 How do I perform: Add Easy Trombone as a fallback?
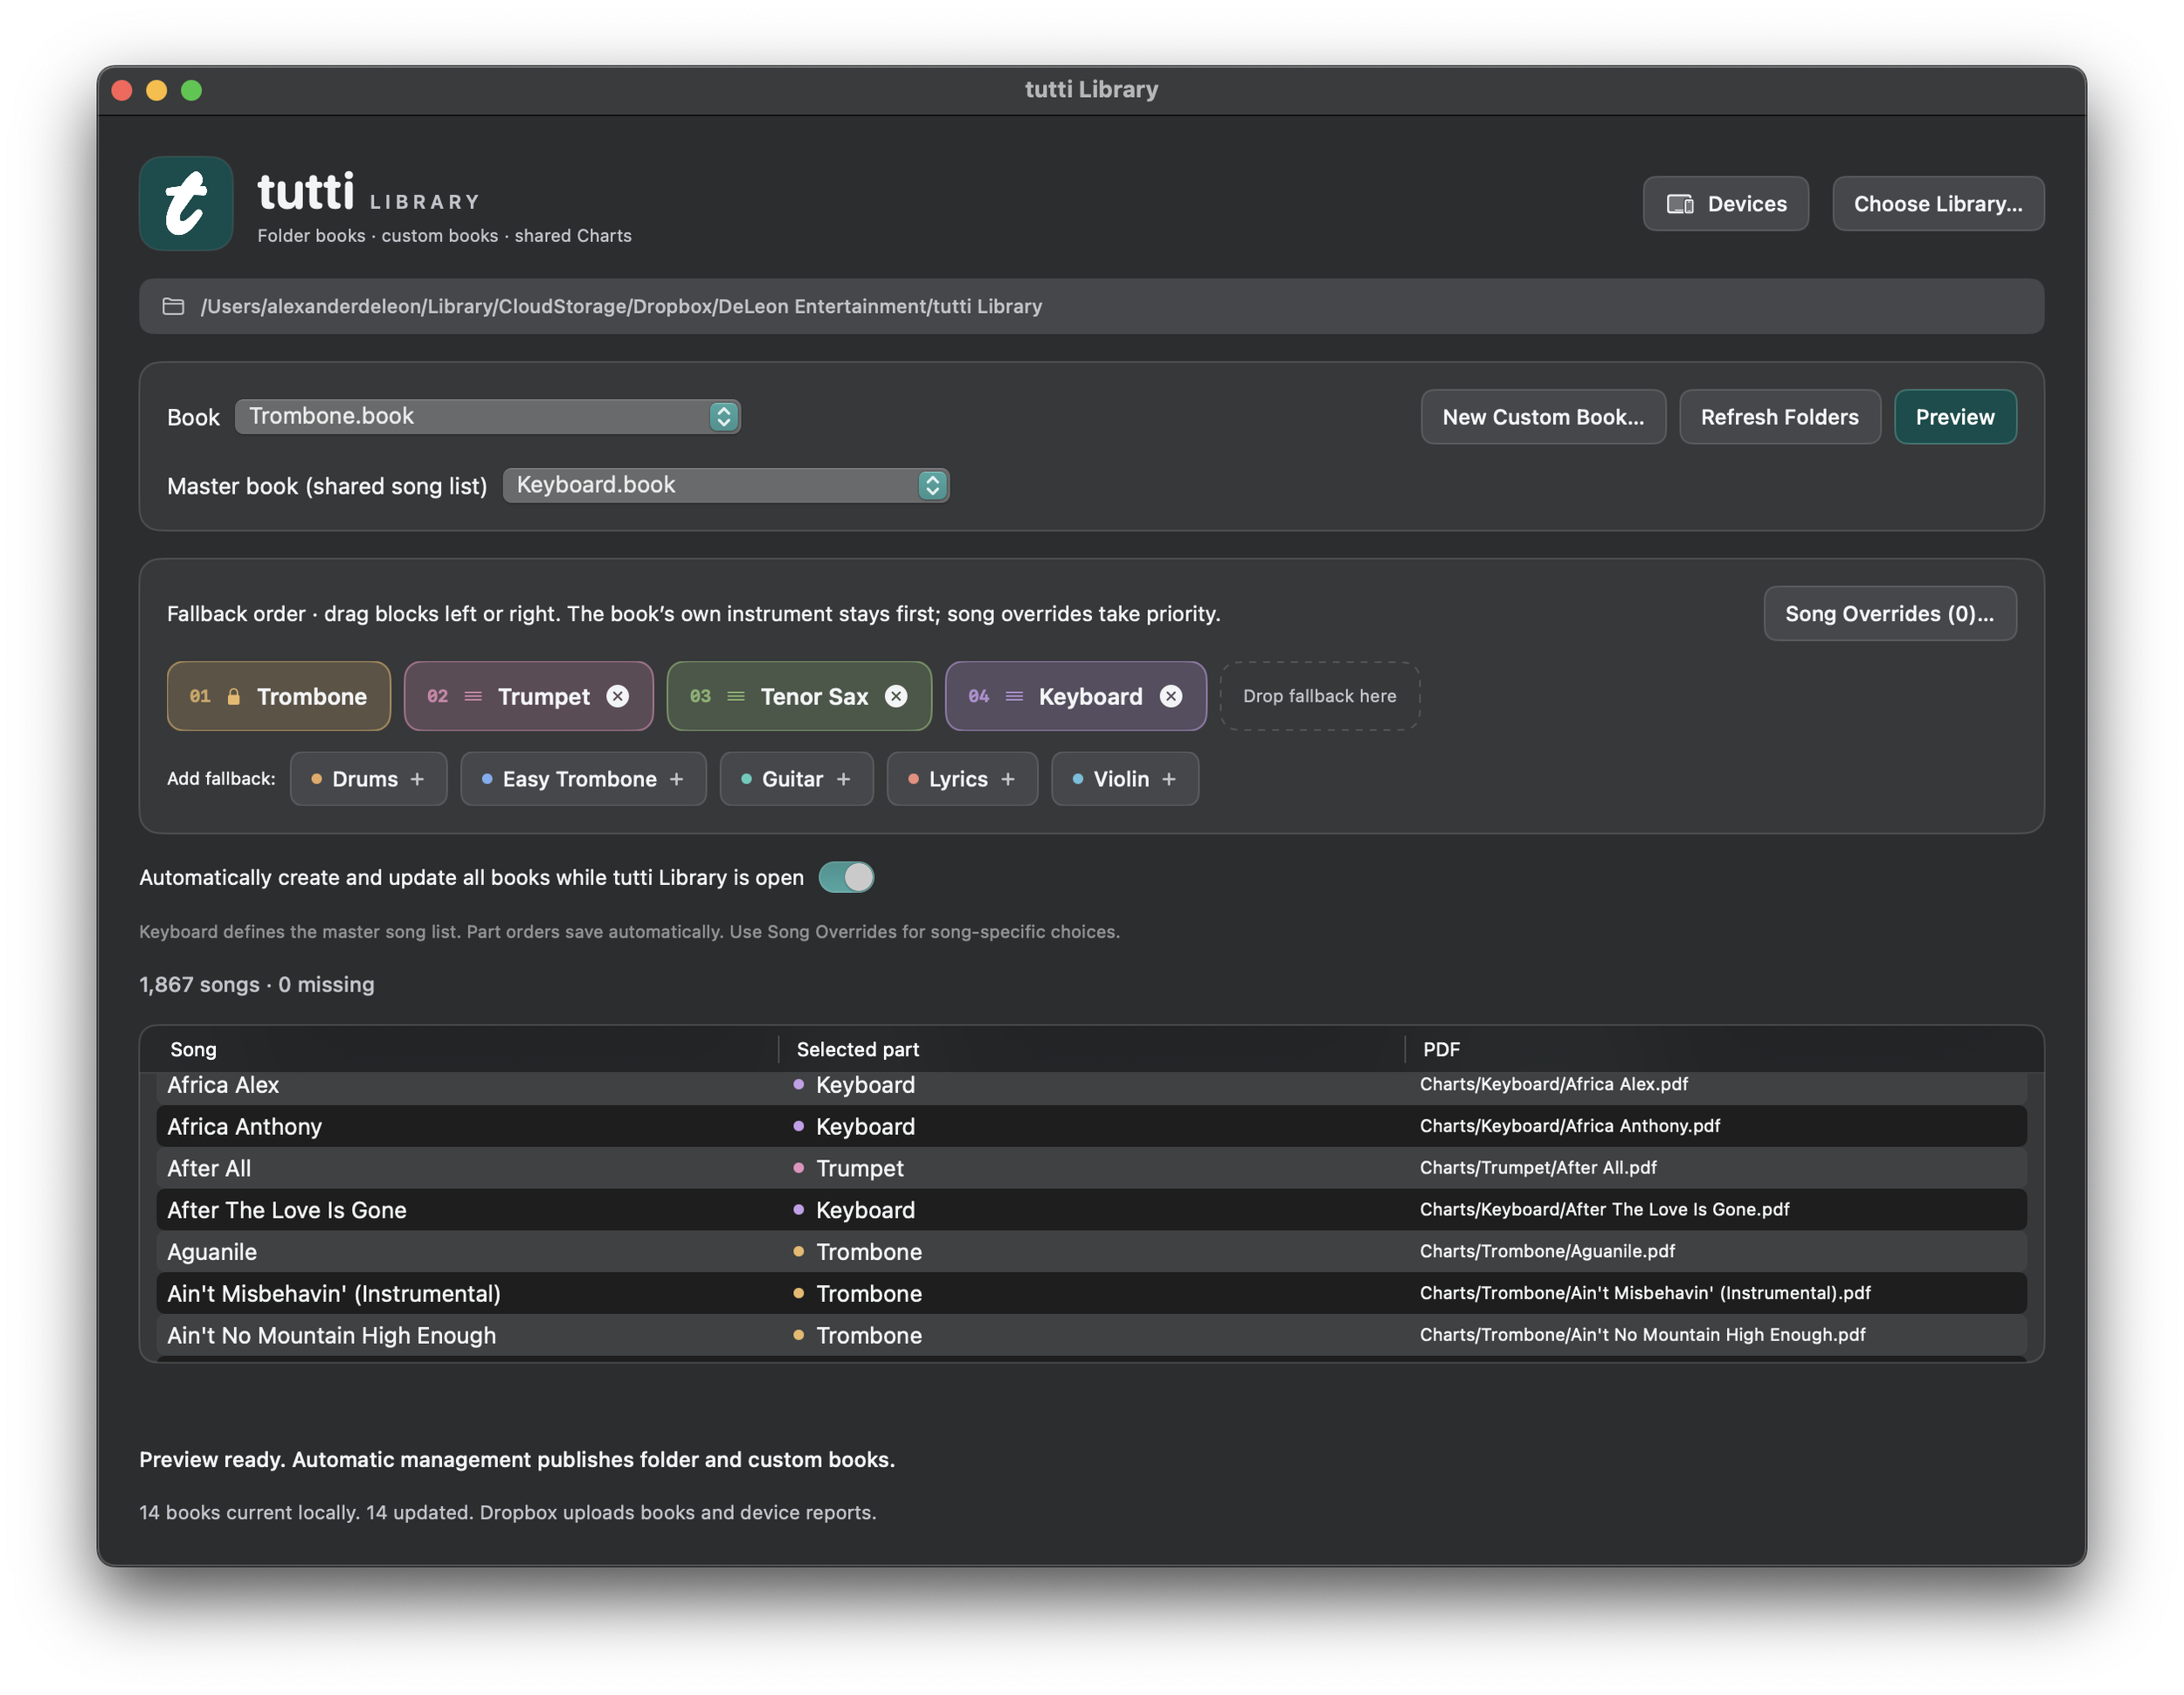coord(583,779)
